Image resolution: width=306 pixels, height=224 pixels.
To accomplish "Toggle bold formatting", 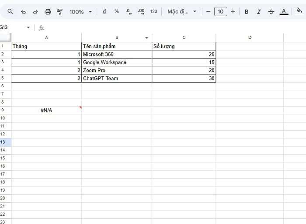I will point(247,12).
